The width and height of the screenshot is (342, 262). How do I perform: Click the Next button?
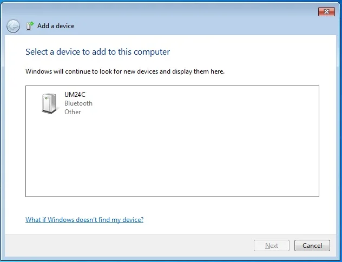point(272,246)
